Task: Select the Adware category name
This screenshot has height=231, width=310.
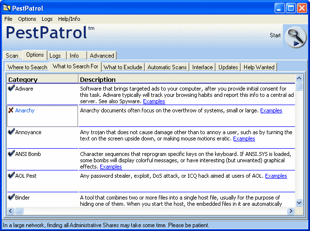Action: pyautogui.click(x=24, y=89)
